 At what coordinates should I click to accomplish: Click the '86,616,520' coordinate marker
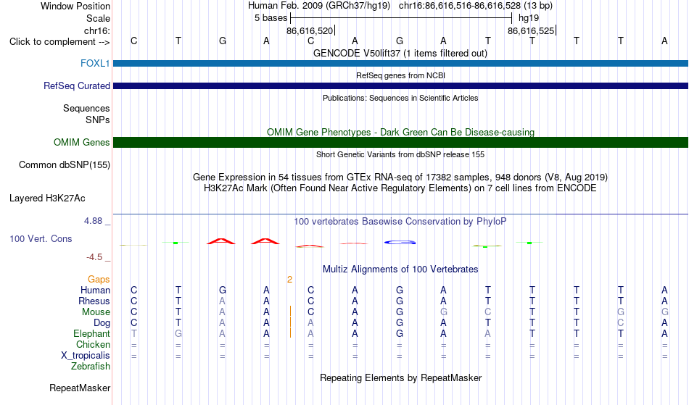click(310, 30)
